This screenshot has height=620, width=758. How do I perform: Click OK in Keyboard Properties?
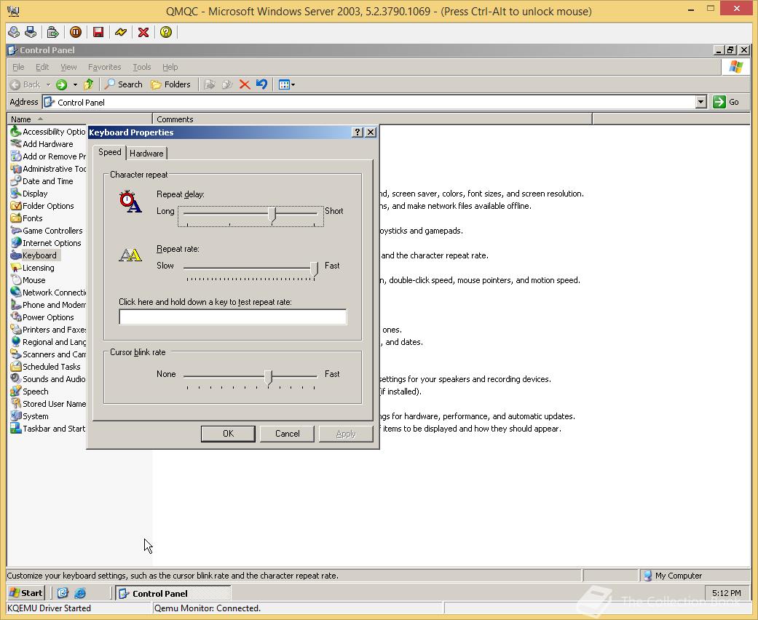pyautogui.click(x=228, y=434)
